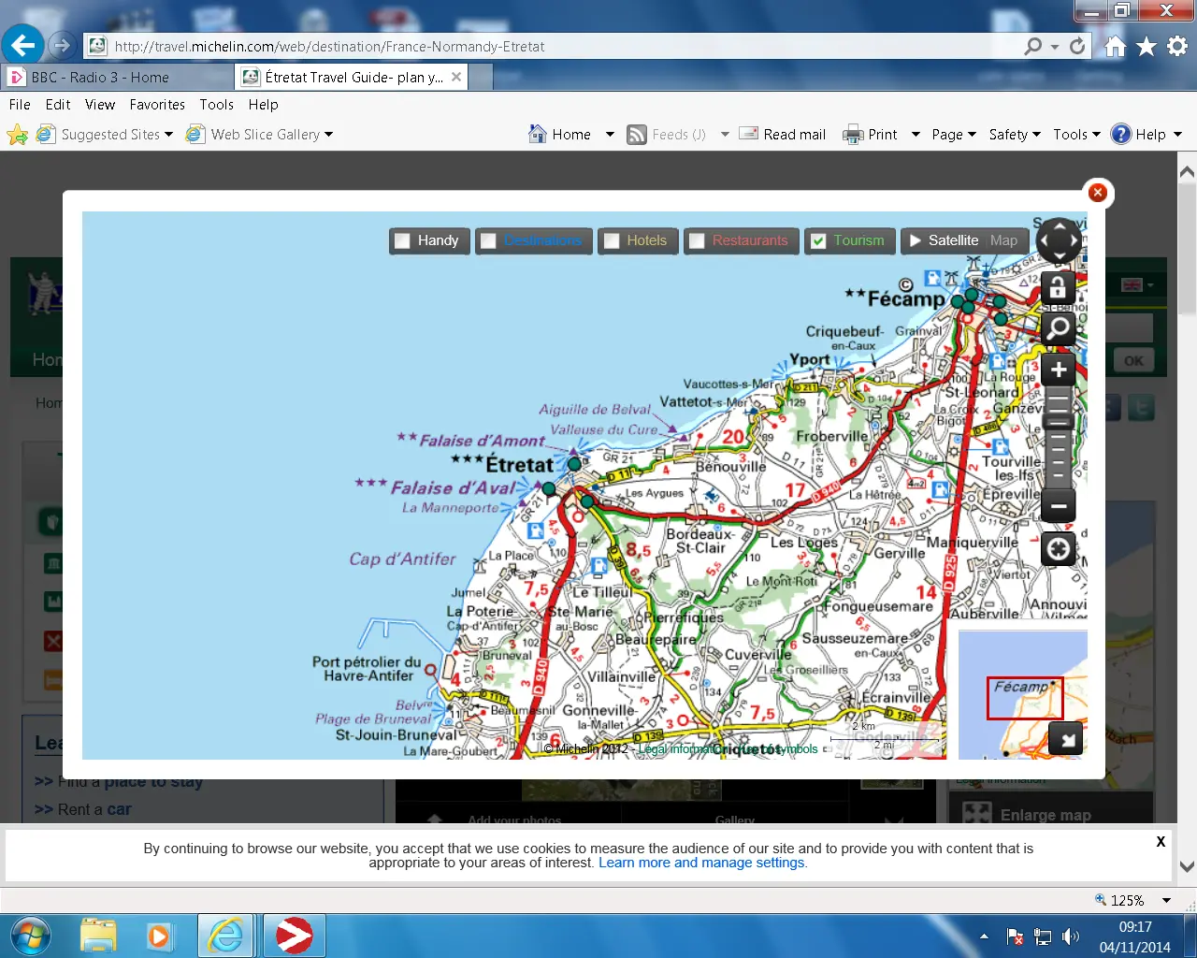This screenshot has width=1197, height=958.
Task: Click the overview minimap red viewport rectangle
Action: pos(1025,699)
